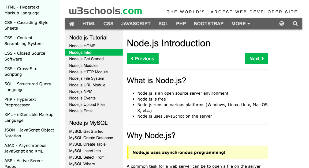
Task: Click 'SQL - Structured Query Language' text
Action: tap(28, 87)
